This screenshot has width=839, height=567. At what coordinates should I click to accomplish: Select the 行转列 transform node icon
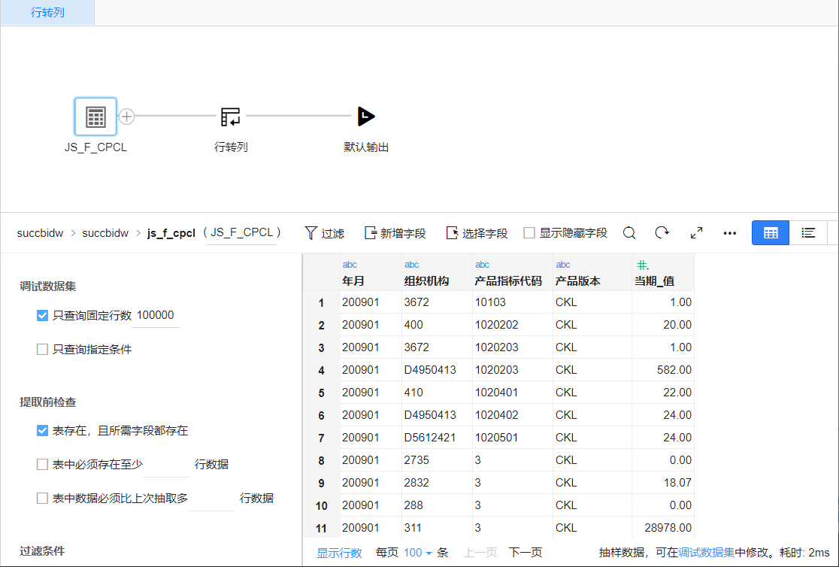pos(231,117)
